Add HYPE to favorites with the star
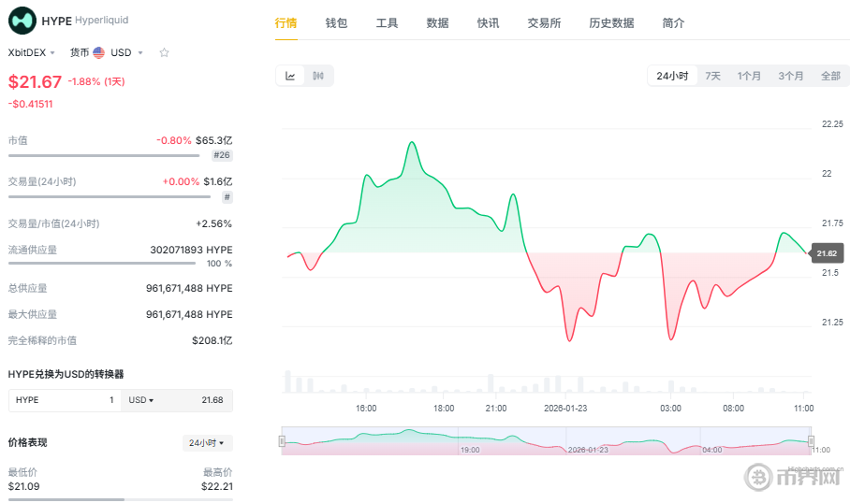The width and height of the screenshot is (850, 503). (164, 53)
